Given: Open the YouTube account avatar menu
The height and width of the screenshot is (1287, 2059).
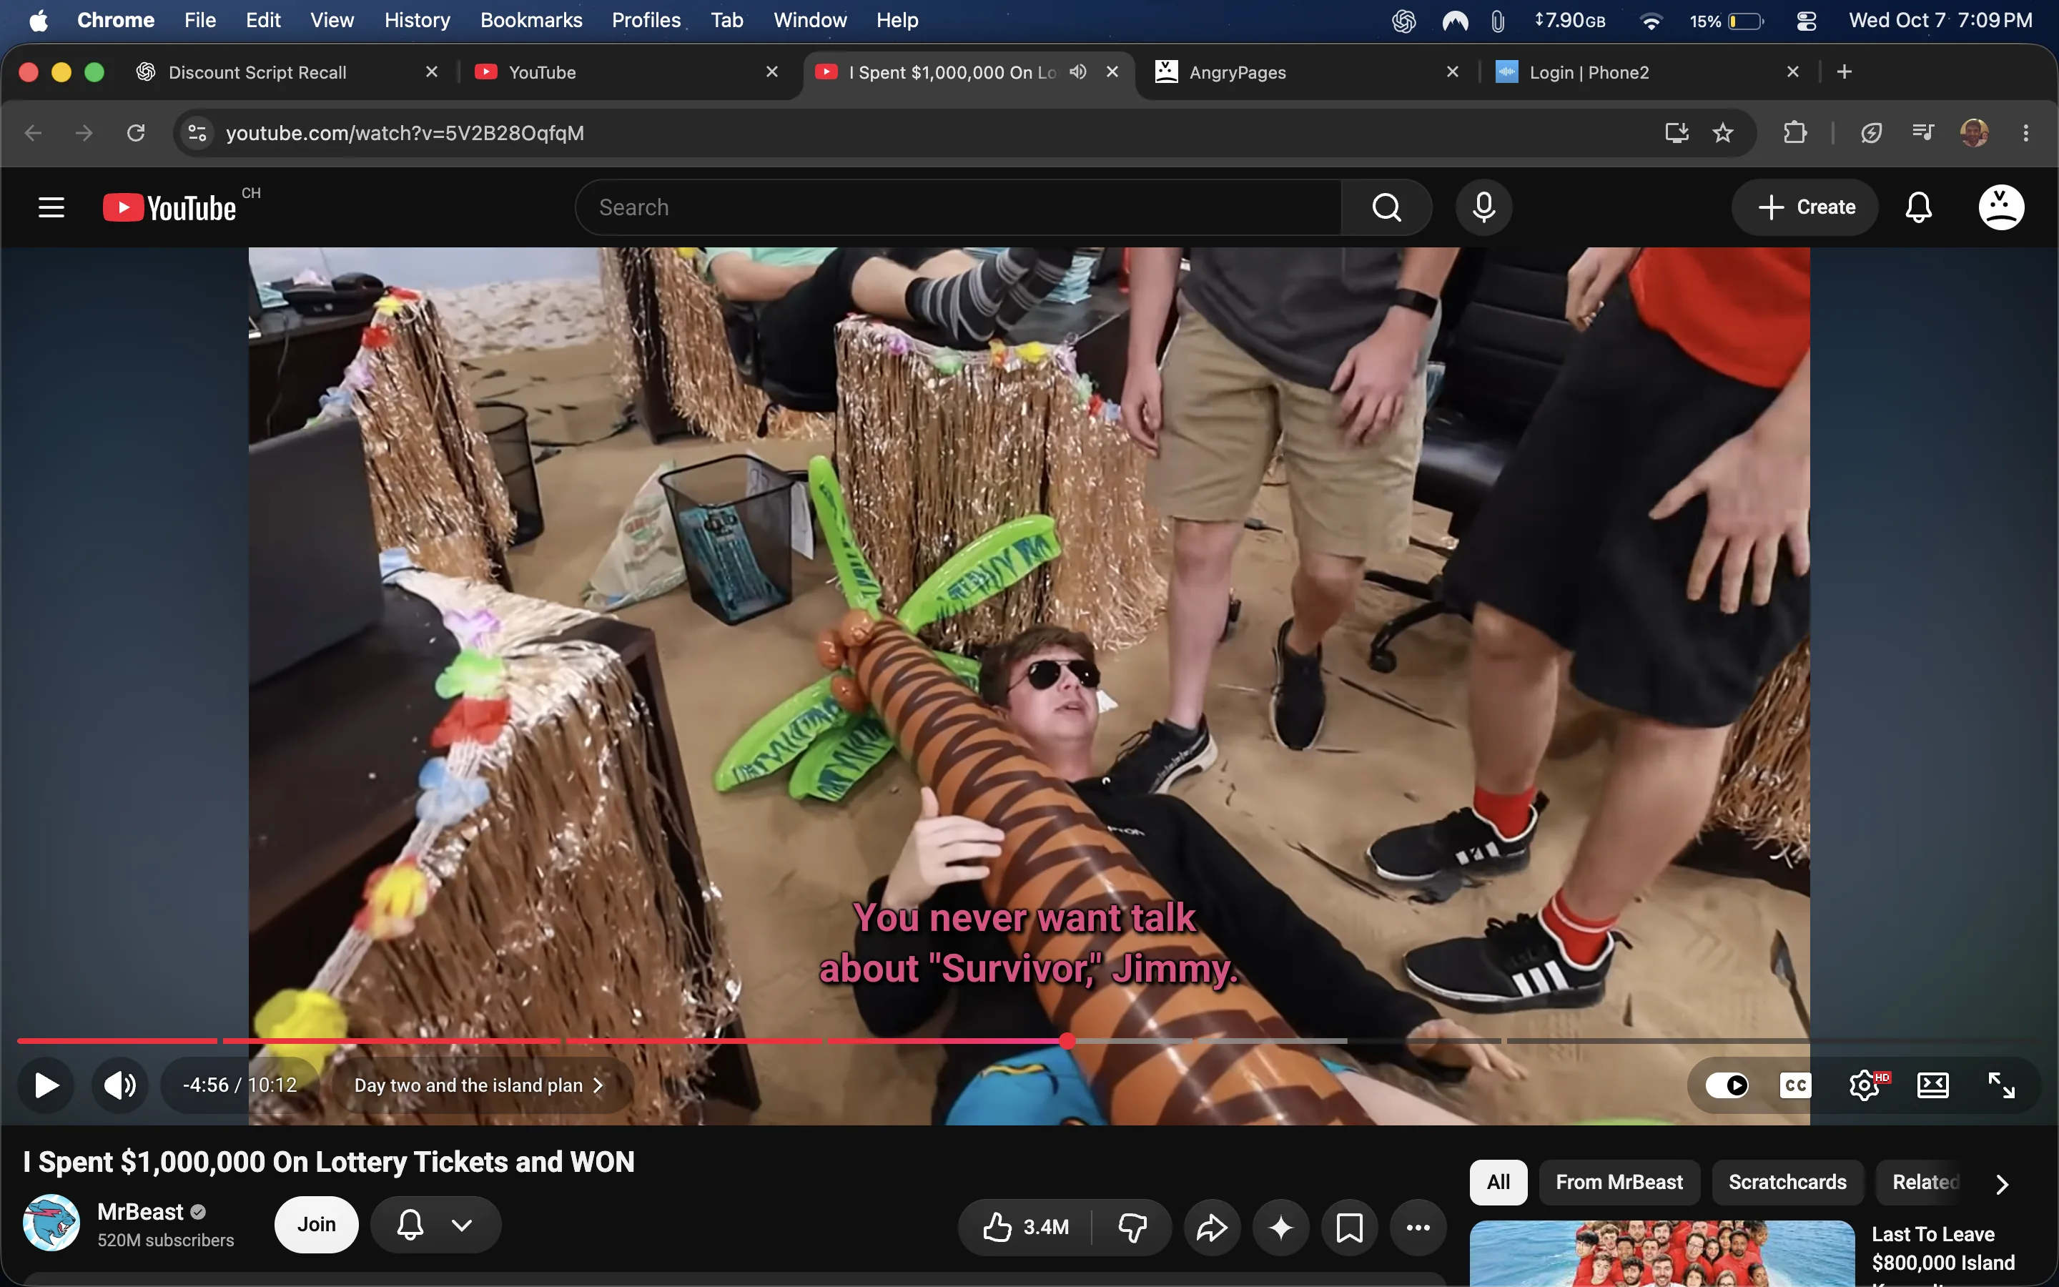Looking at the screenshot, I should (2001, 207).
